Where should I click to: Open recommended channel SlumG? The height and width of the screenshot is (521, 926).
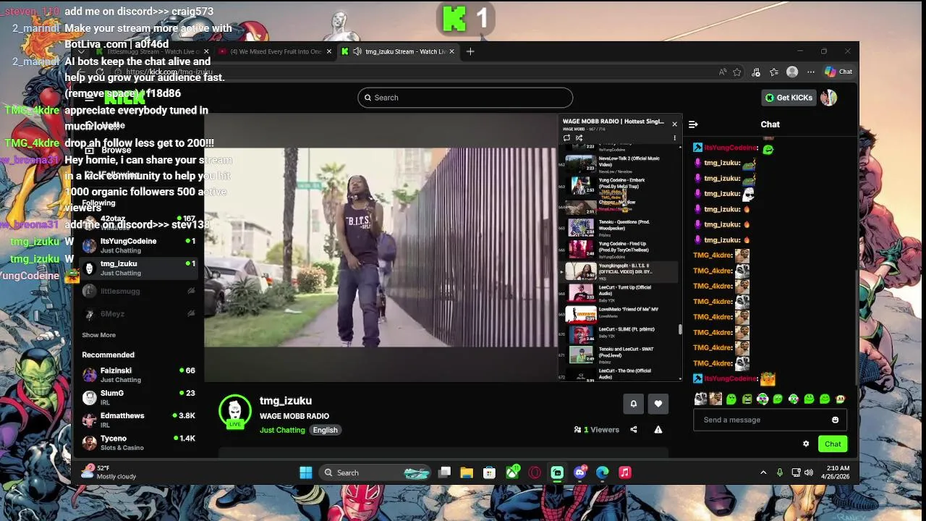(139, 397)
